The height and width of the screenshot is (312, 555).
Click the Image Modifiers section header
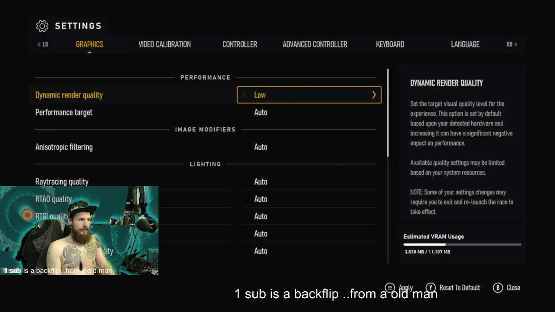(x=206, y=130)
